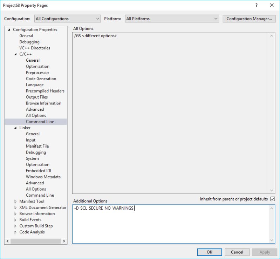Select General under C/C++
Image resolution: width=280 pixels, height=259 pixels.
point(33,60)
